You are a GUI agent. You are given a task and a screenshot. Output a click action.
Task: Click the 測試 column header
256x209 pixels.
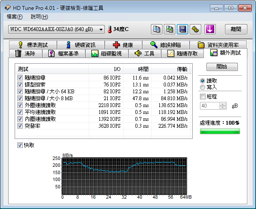52,69
